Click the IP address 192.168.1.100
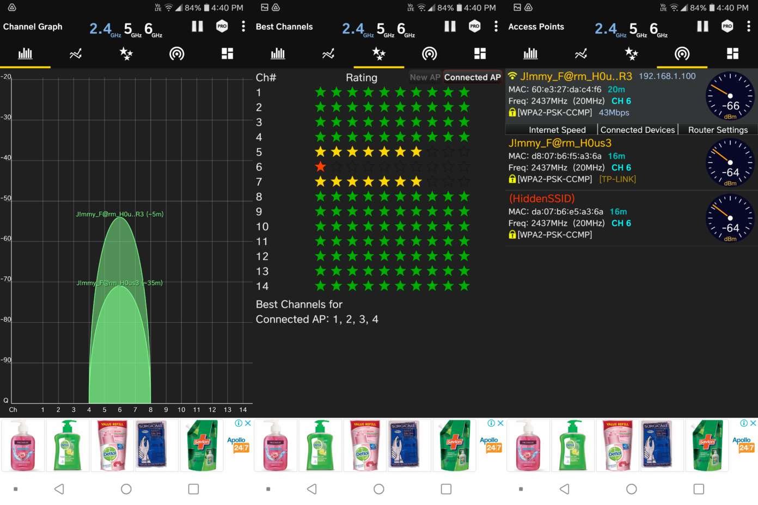This screenshot has width=758, height=505. (x=667, y=76)
